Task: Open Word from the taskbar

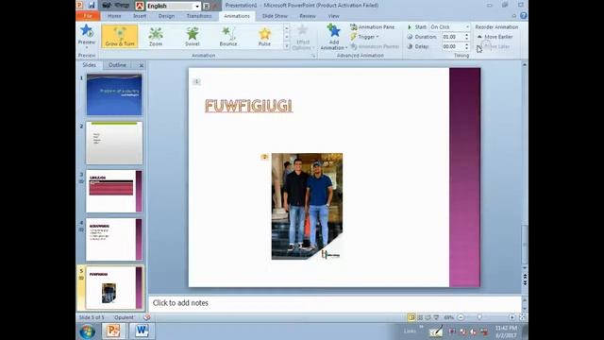Action: tap(142, 331)
